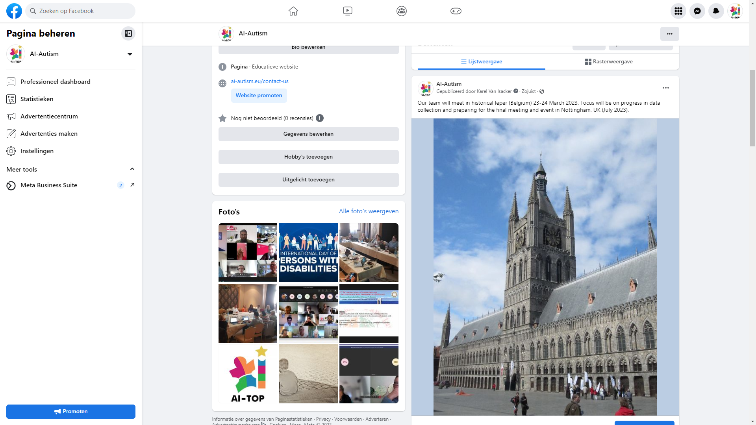
Task: Open the nine-dot menu grid icon
Action: coord(678,11)
